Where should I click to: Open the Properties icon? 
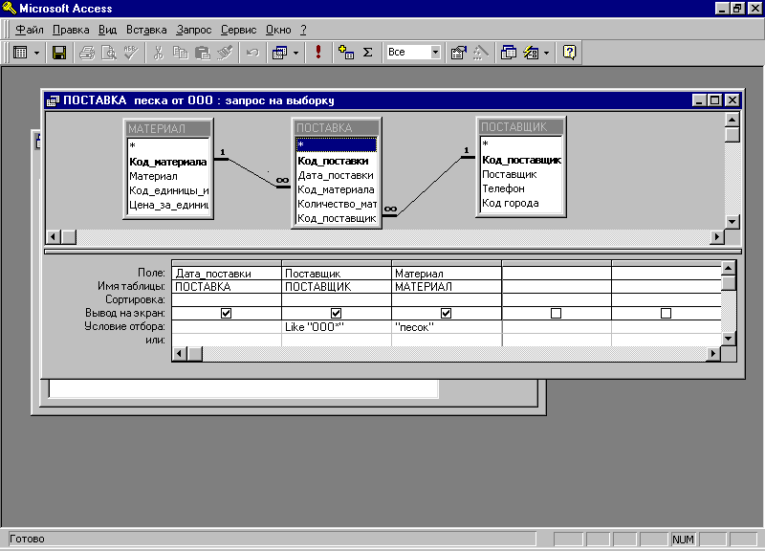pos(459,53)
